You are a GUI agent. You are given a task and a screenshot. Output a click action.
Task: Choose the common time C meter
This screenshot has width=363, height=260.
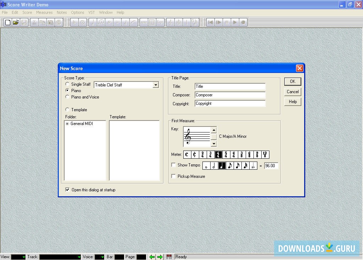[x=187, y=154]
